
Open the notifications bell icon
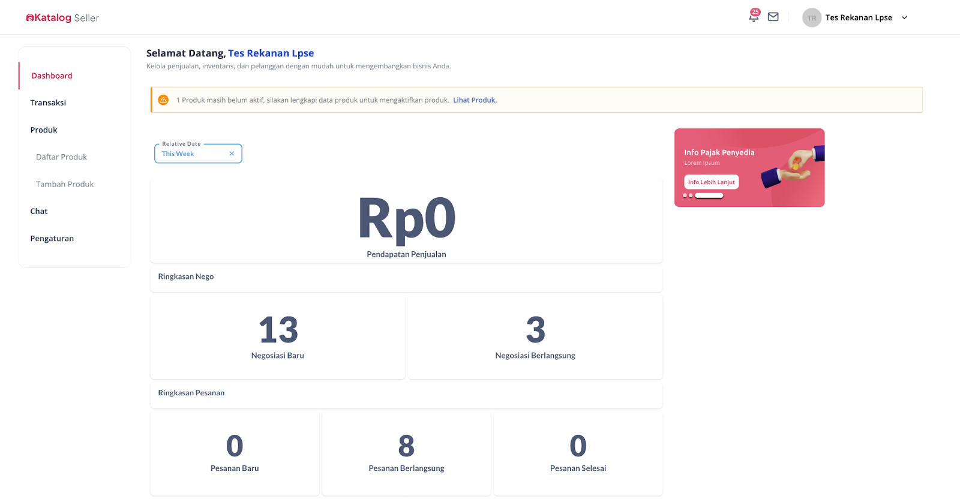click(x=753, y=17)
